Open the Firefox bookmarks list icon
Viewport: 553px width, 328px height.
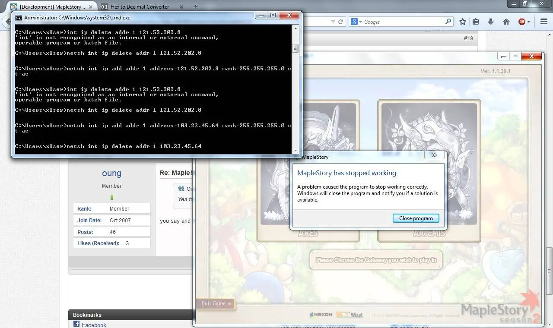point(476,22)
